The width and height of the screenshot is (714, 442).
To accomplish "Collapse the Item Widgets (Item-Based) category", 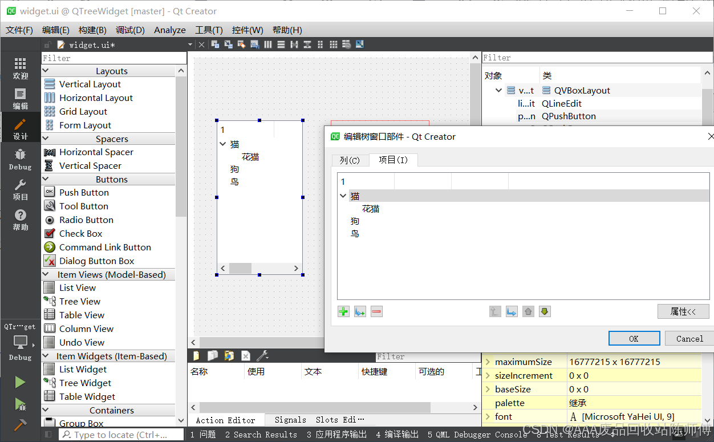I will [46, 356].
